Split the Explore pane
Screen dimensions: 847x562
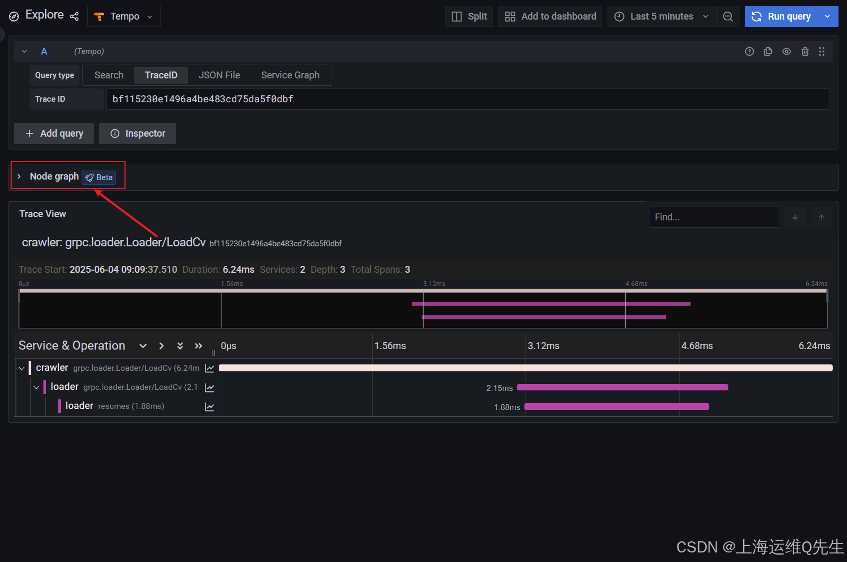[469, 16]
